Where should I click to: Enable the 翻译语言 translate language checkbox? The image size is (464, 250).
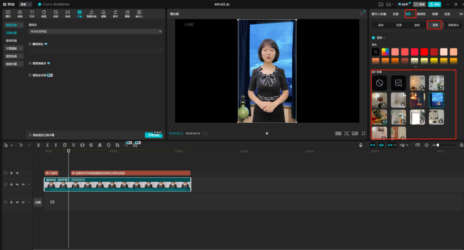tap(30, 44)
